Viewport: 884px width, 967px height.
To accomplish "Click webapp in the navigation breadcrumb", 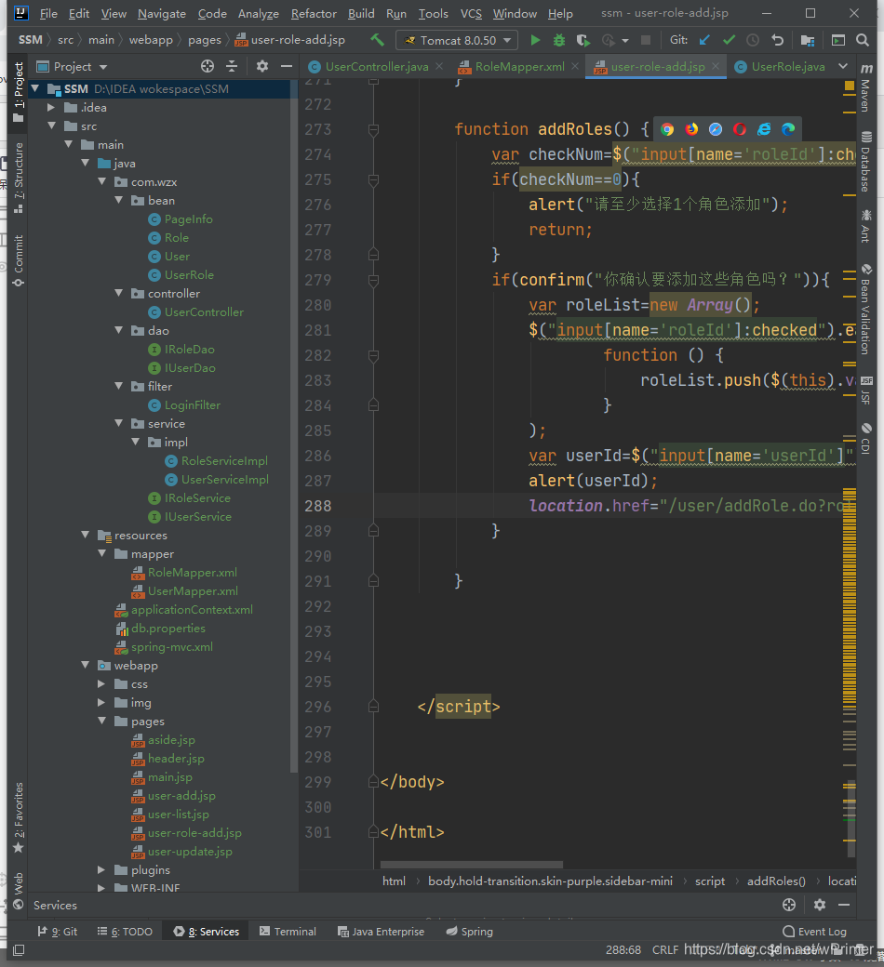I will (x=151, y=40).
